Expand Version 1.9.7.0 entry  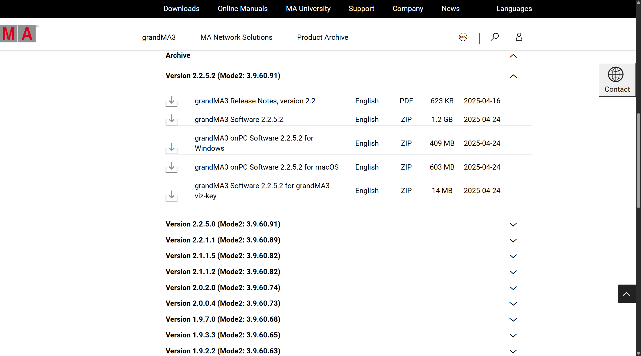tap(513, 320)
